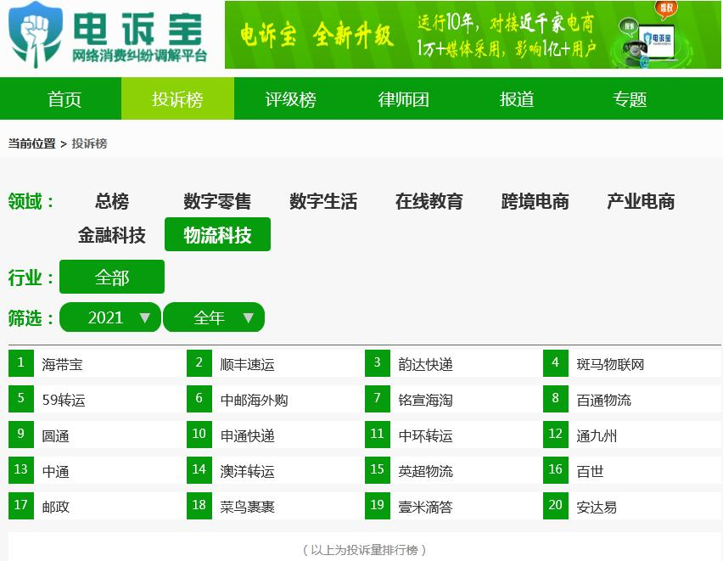
Task: Open rank 17 company 邮政
Action: click(55, 507)
